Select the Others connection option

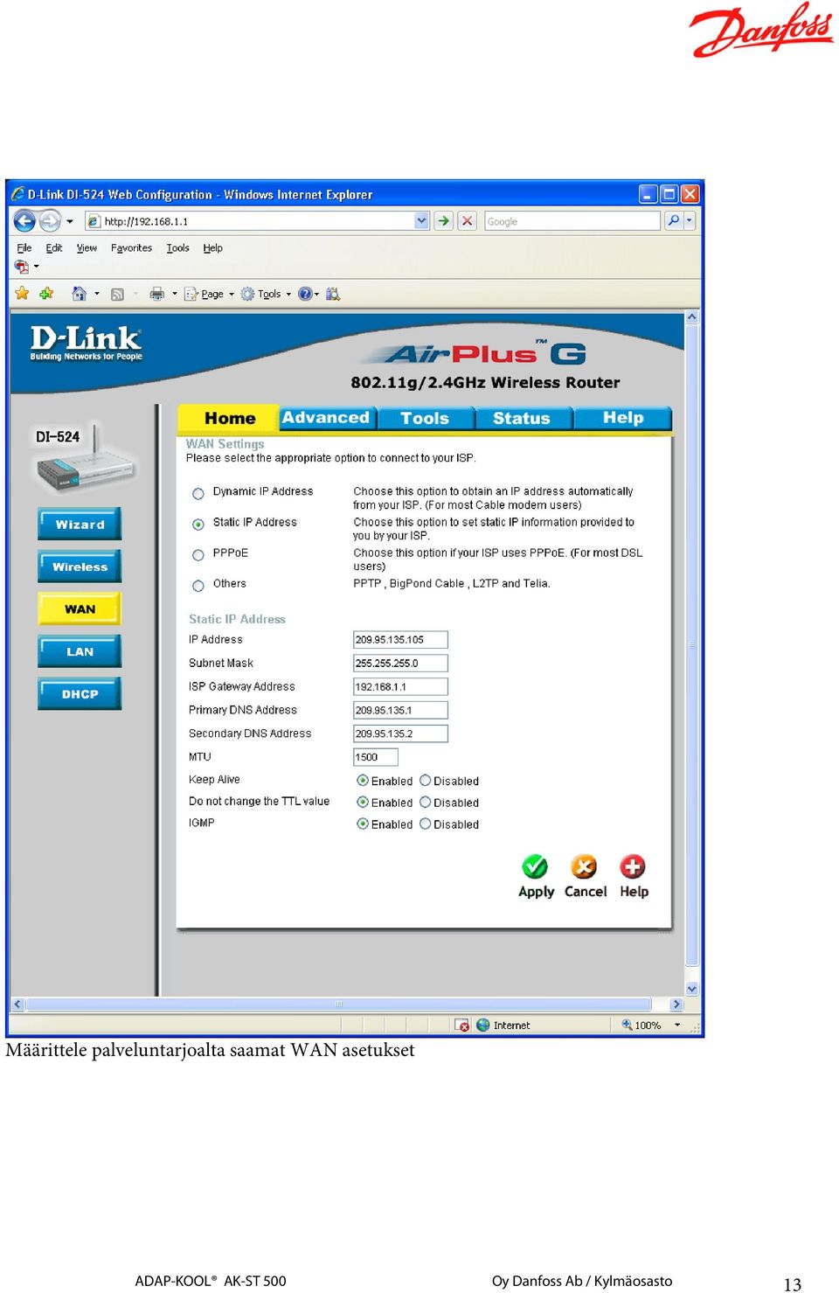tap(198, 586)
